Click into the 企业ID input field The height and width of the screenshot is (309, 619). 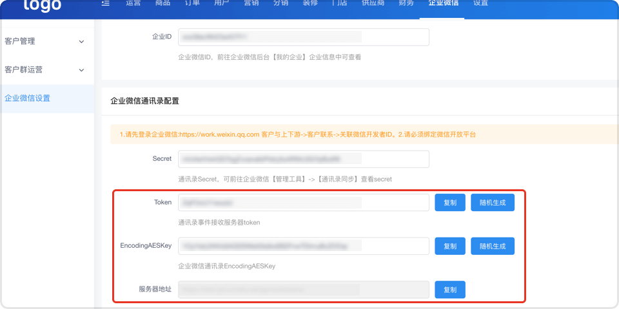pos(303,37)
